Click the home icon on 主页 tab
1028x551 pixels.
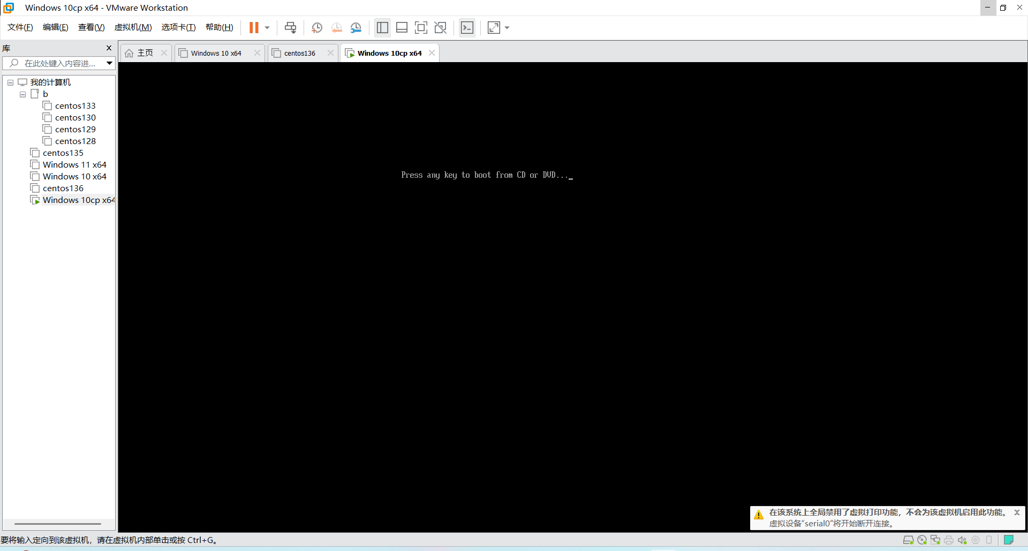coord(129,53)
